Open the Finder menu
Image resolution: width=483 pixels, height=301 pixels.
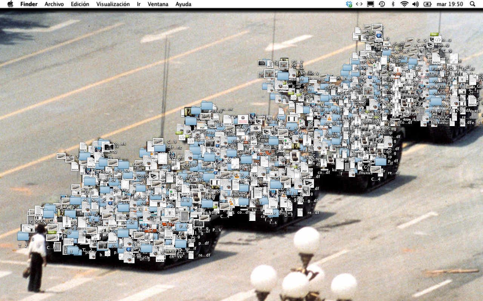click(x=29, y=4)
